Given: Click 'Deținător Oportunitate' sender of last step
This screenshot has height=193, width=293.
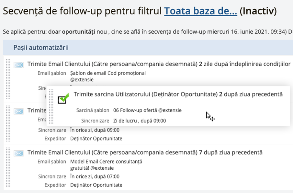Looking at the screenshot, I should click(96, 185).
